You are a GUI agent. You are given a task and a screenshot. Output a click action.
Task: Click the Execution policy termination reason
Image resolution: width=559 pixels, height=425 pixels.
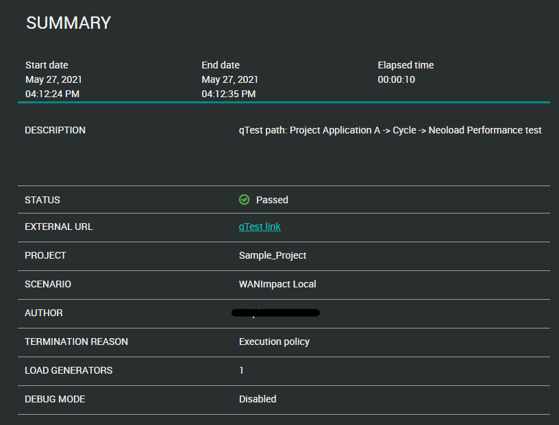pyautogui.click(x=274, y=342)
